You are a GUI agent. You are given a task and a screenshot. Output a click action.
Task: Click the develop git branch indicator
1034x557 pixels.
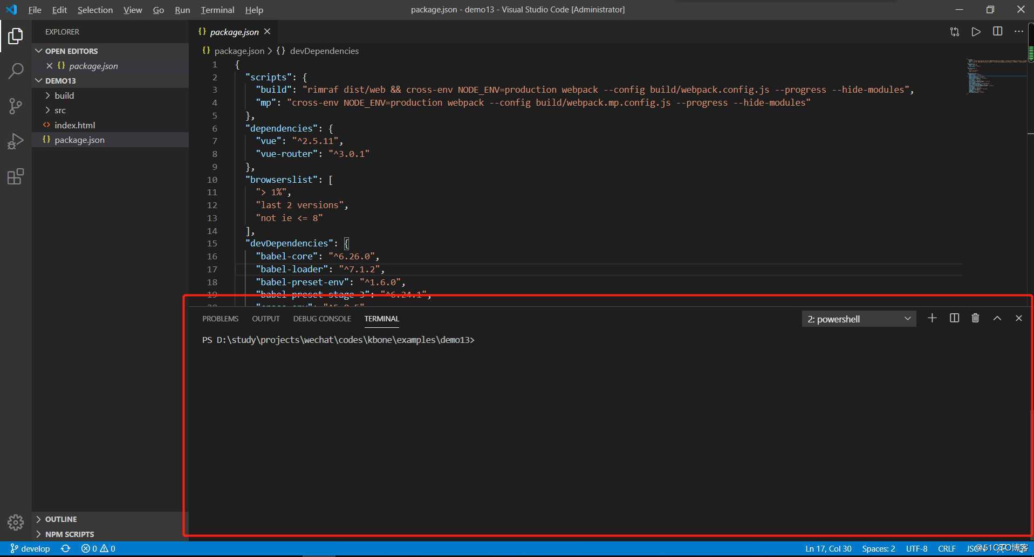point(30,548)
